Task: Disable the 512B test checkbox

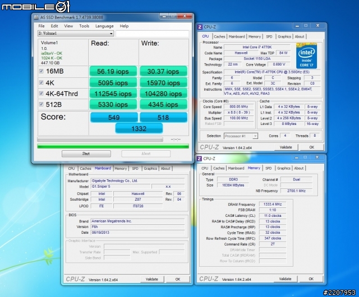Action: tap(41, 104)
